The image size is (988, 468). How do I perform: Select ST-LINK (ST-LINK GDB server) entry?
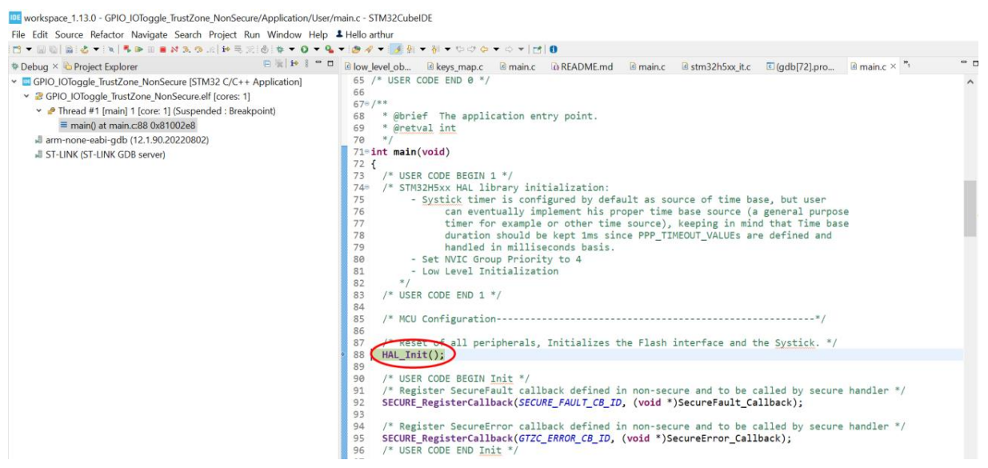click(x=99, y=154)
